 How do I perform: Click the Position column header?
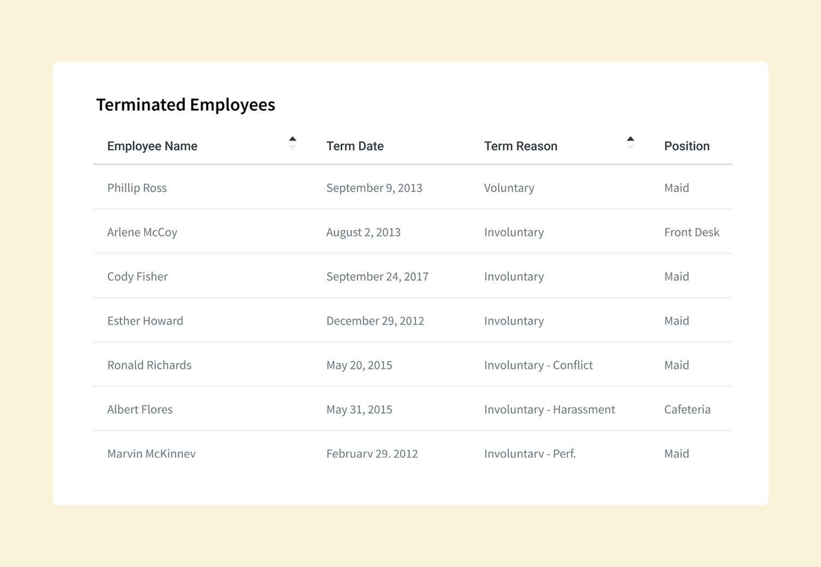coord(687,146)
